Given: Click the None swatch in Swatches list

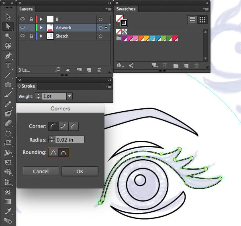Looking at the screenshot, I should [118, 32].
